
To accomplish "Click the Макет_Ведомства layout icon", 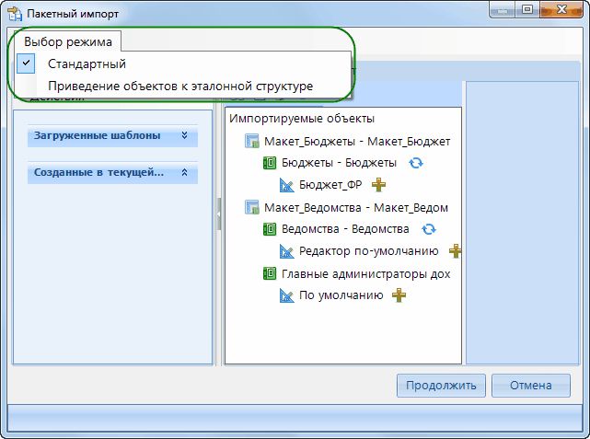I will (x=252, y=207).
